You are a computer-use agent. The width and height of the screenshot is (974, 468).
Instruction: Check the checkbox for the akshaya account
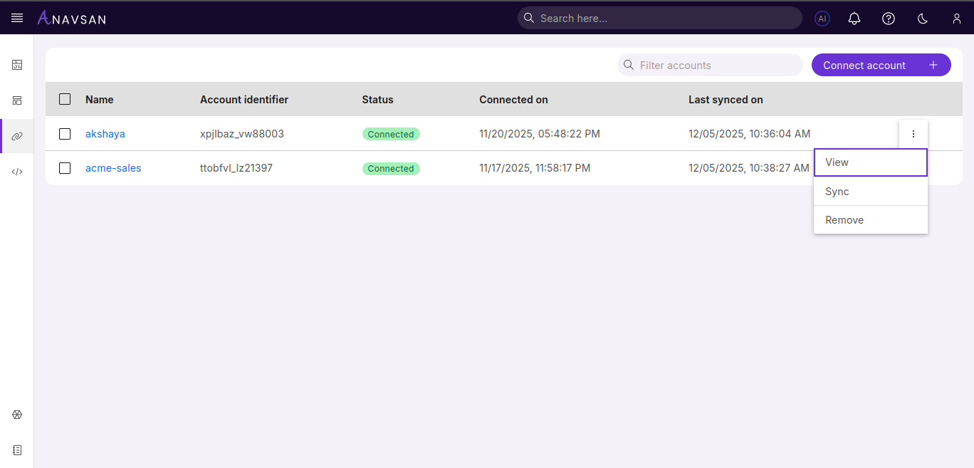(65, 134)
